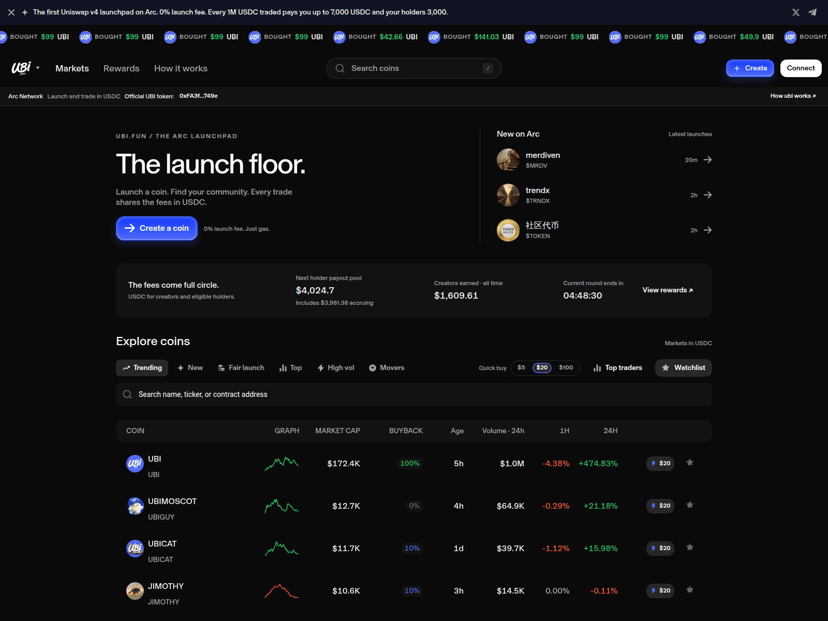Click the name, ticker, or contract address search
The image size is (828, 621).
point(414,394)
